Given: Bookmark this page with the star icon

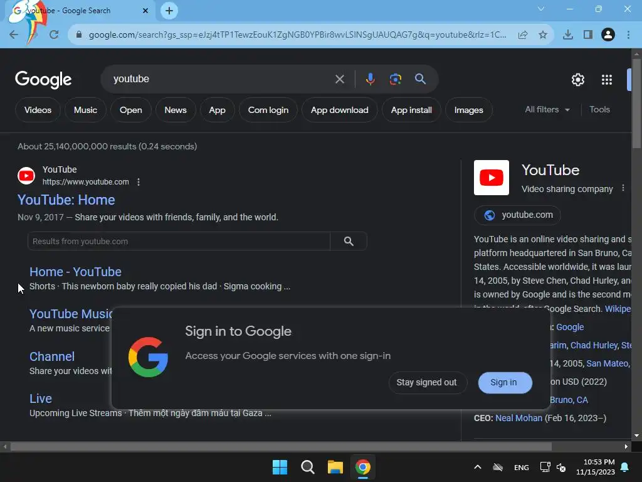Looking at the screenshot, I should click(x=543, y=35).
